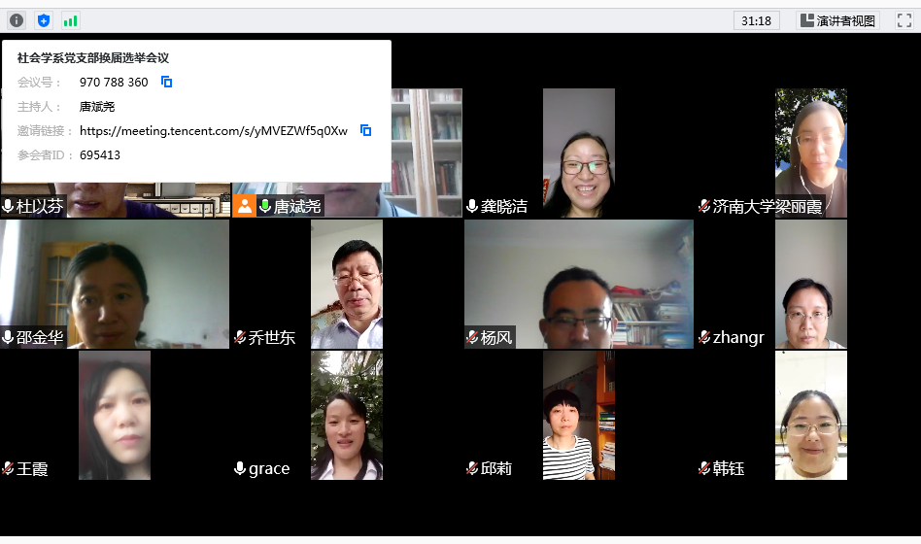Select the 济南大学梁丽霞 video tile

[810, 153]
